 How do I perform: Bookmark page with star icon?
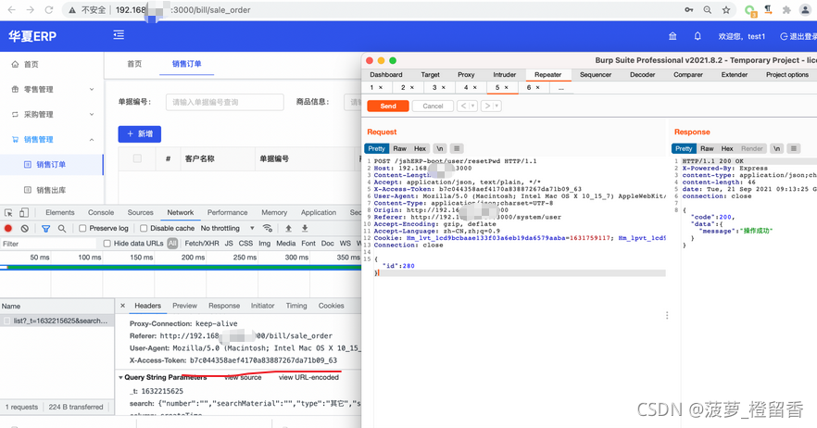pos(726,10)
